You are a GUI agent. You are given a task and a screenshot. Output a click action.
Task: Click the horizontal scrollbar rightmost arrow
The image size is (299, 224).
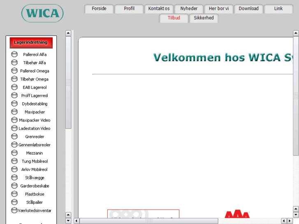pos(290,221)
